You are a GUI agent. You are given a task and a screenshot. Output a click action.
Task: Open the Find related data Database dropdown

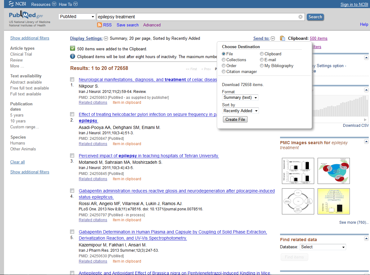323,247
